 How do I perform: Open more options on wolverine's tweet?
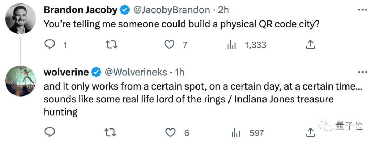(x=362, y=72)
